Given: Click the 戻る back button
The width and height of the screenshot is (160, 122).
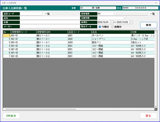Looking at the screenshot, I should [x=148, y=116].
